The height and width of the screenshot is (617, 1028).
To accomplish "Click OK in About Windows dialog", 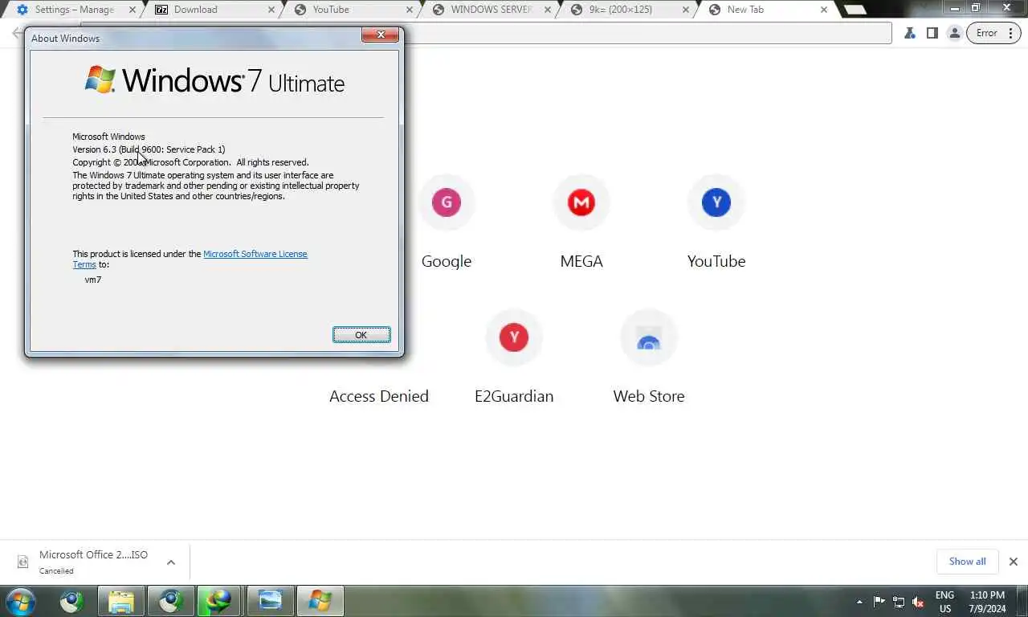I will click(361, 335).
